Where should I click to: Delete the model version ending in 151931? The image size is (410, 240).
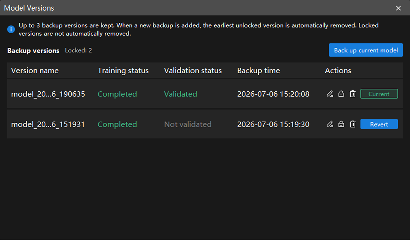click(x=353, y=124)
